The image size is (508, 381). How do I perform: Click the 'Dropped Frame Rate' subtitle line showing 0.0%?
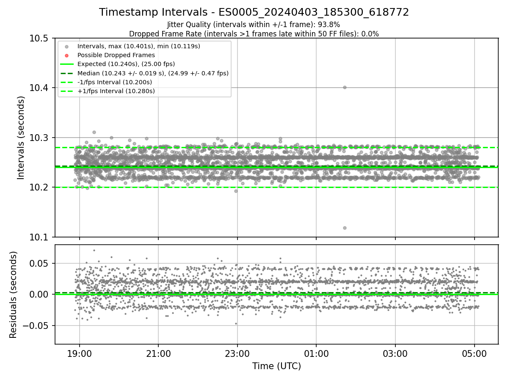pos(254,34)
